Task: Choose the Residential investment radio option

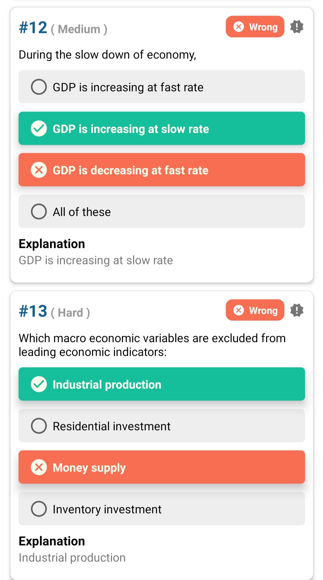Action: pos(39,426)
